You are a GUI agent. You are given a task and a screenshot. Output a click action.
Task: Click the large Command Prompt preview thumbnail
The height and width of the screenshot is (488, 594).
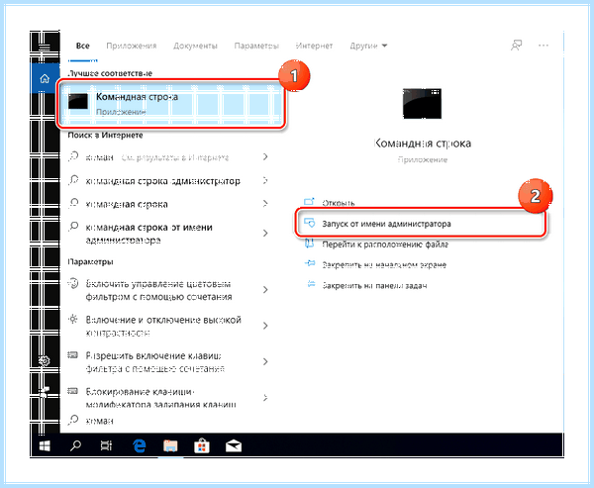pyautogui.click(x=422, y=103)
